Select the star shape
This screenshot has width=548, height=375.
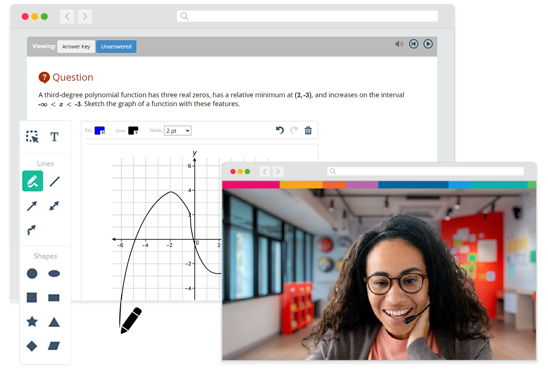pyautogui.click(x=32, y=321)
